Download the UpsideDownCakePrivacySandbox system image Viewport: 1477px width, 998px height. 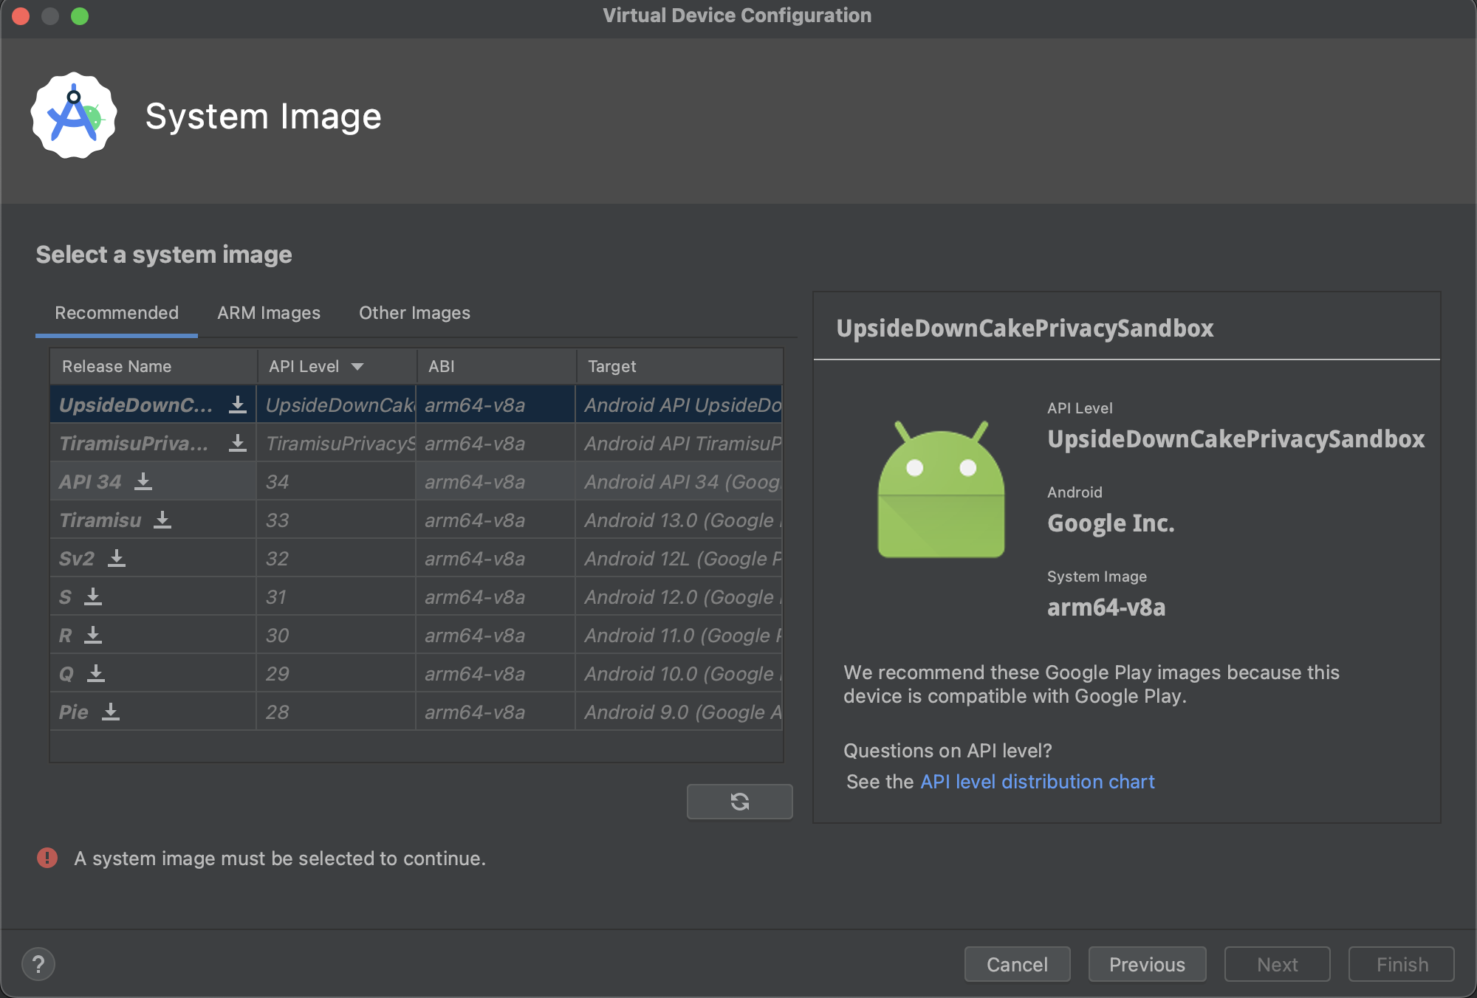tap(237, 405)
